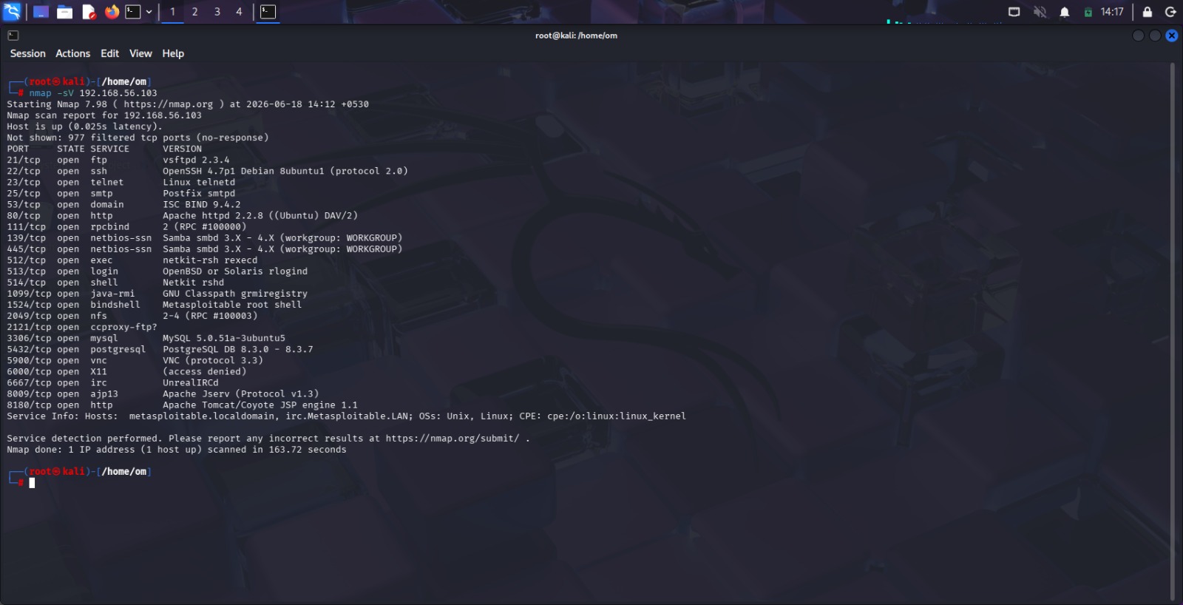
Task: Expand the terminal launcher dropdown arrow
Action: (x=149, y=12)
